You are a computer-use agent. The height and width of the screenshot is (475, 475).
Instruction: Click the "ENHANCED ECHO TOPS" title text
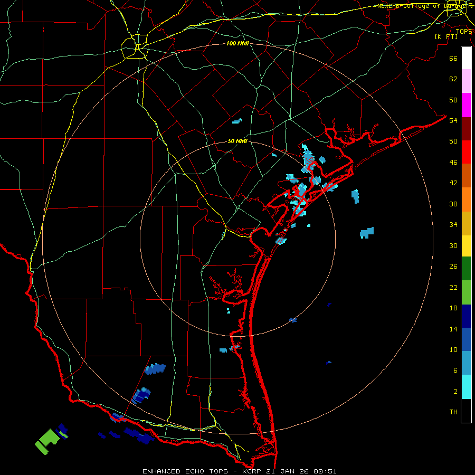click(185, 471)
